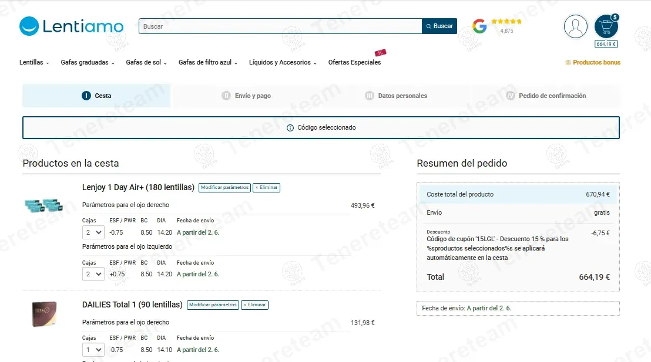Select the Cesta step tab
Screen dimensions: 651x362
coord(96,96)
